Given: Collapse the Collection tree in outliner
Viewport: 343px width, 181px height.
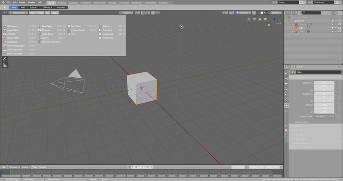Looking at the screenshot, I should pyautogui.click(x=289, y=21).
